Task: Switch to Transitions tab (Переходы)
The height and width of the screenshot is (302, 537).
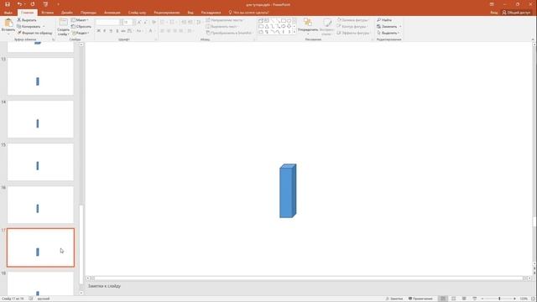Action: pyautogui.click(x=88, y=13)
